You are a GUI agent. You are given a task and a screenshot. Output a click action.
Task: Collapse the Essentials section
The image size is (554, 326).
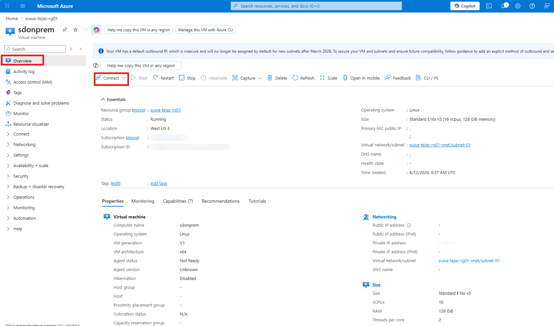113,99
